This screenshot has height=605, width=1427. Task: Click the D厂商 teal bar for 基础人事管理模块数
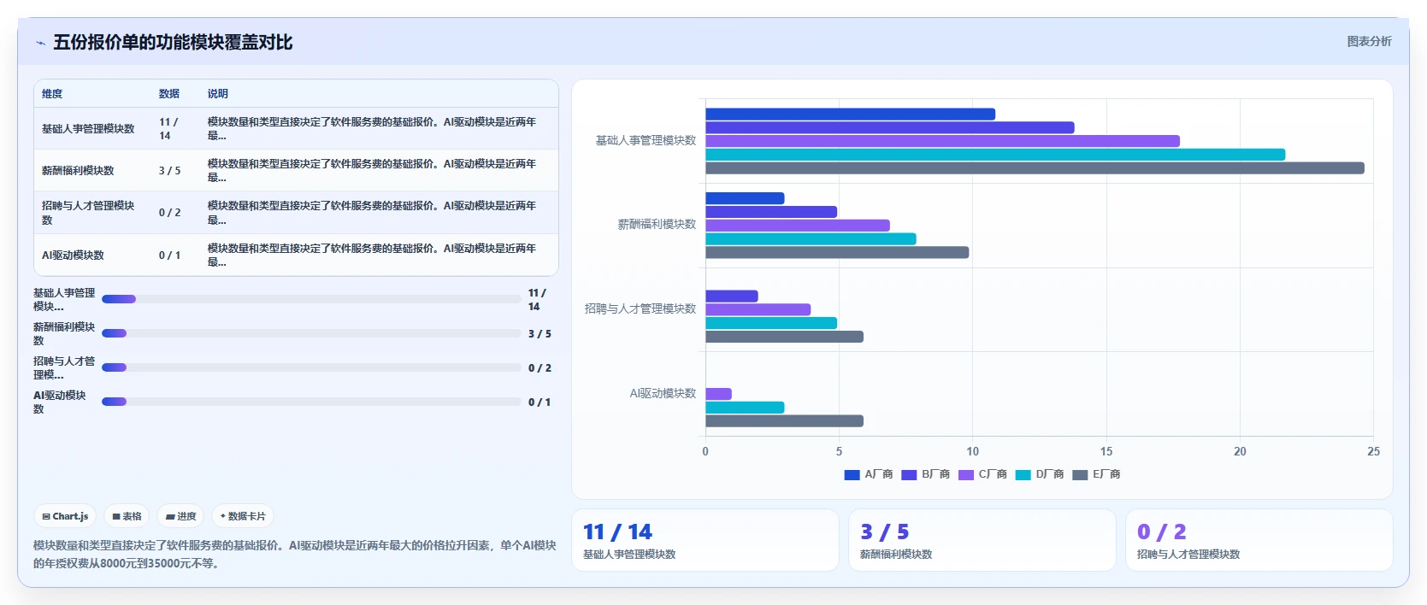[x=995, y=155]
